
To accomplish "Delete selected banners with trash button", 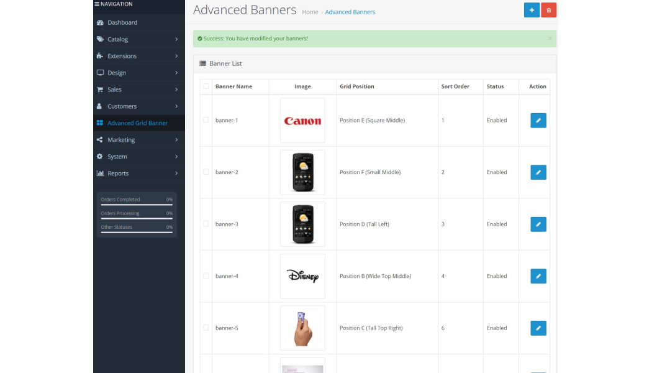I will click(x=549, y=10).
